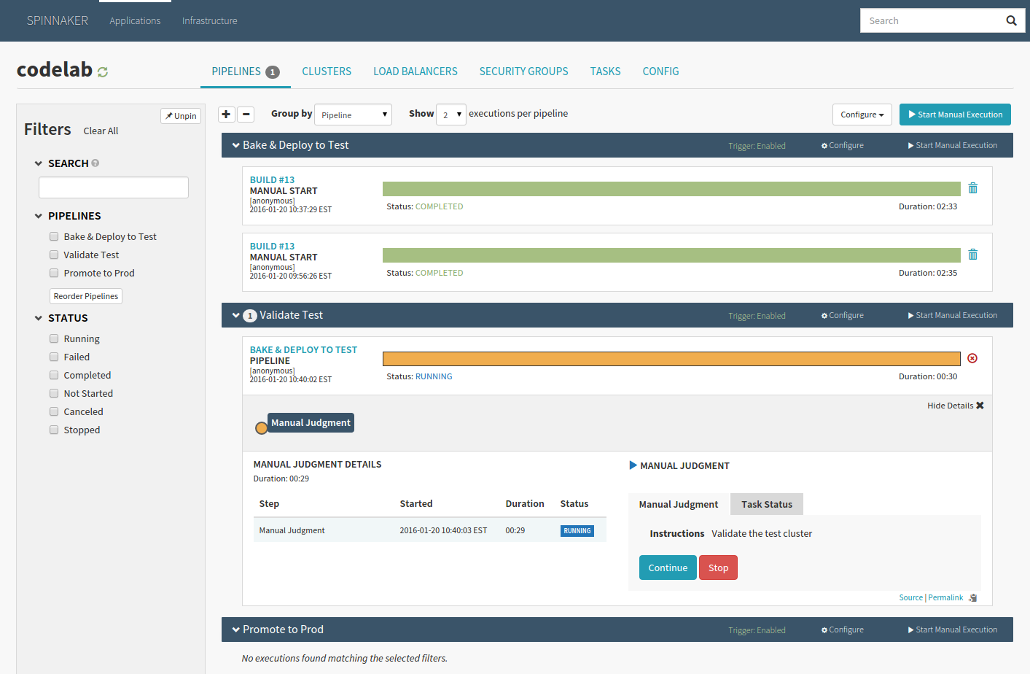Open the Applications menu
This screenshot has width=1030, height=674.
(x=135, y=20)
